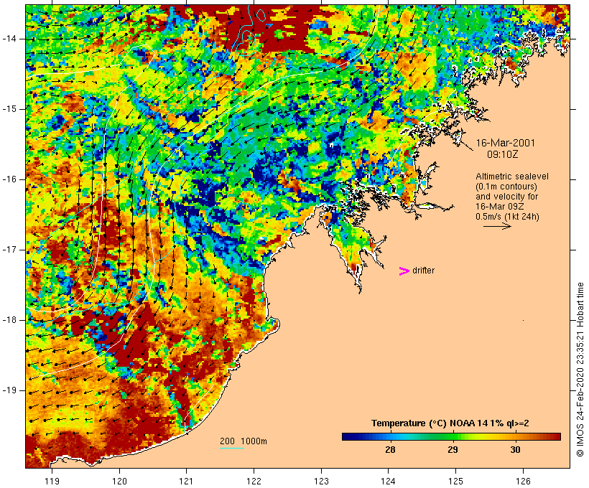
Task: Click the '16-Mar-2001' date text
Action: coord(505,143)
